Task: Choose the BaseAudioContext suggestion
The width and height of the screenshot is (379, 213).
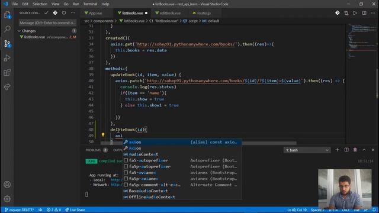Action: pos(182,191)
